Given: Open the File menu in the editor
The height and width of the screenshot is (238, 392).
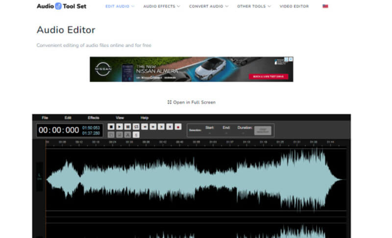Looking at the screenshot, I should (x=45, y=118).
